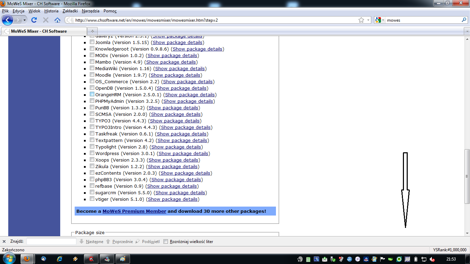This screenshot has height=264, width=470.
Task: Open the Narzędzia menu
Action: tap(90, 11)
